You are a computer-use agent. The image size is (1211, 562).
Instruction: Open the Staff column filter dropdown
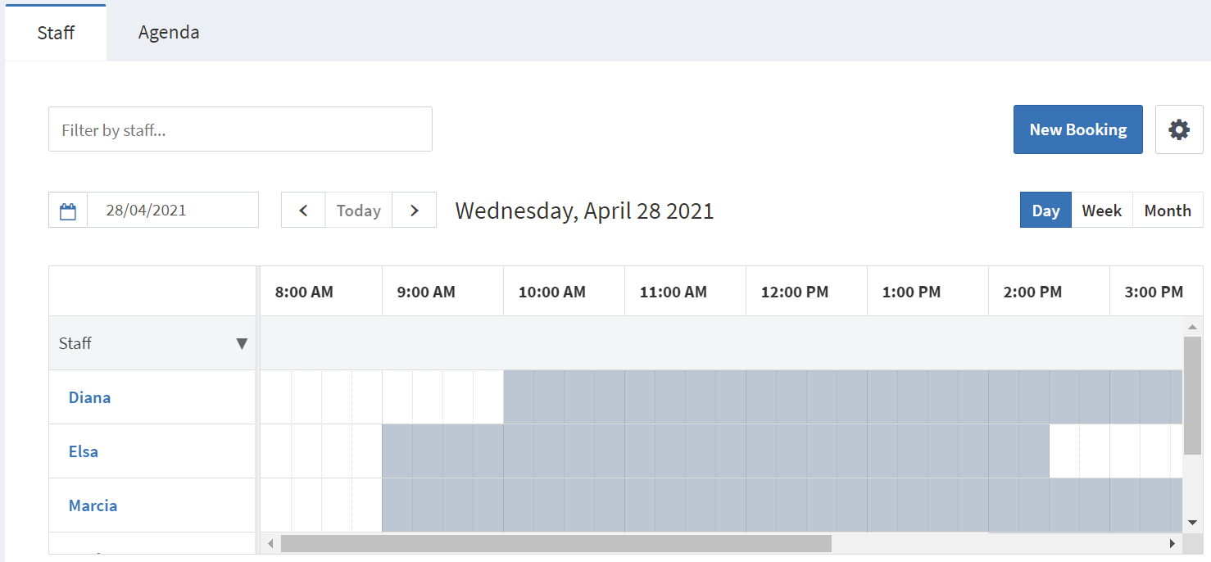pos(242,344)
